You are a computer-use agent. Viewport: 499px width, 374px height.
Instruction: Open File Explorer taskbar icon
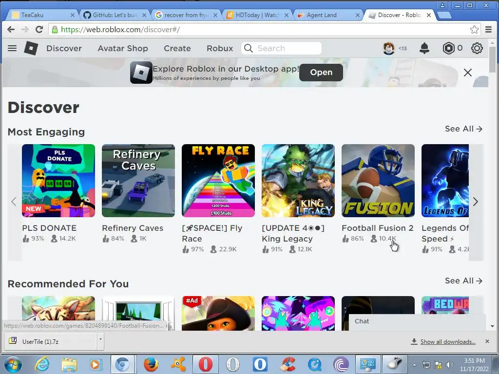tap(69, 364)
